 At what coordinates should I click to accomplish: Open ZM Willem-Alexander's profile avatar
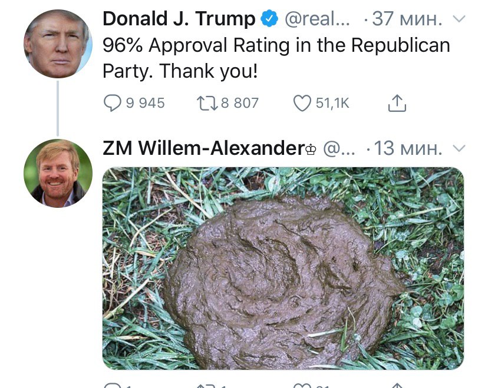[x=58, y=173]
